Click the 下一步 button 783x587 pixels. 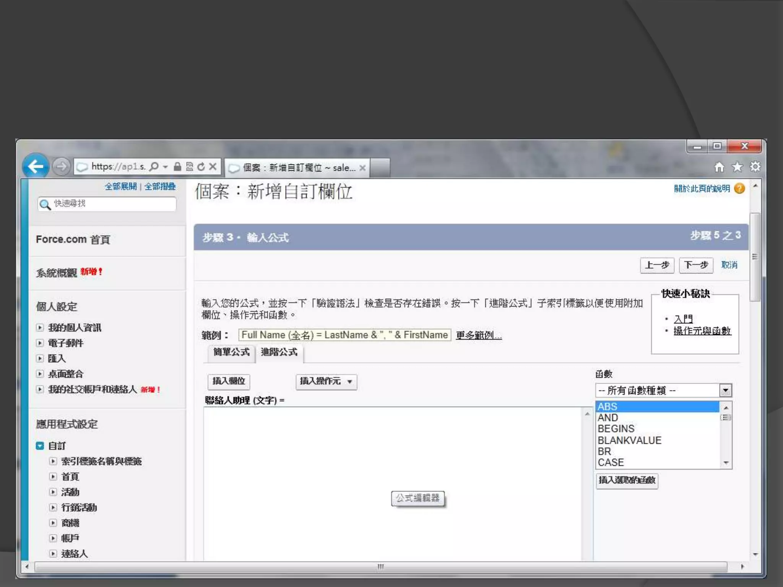pos(695,265)
